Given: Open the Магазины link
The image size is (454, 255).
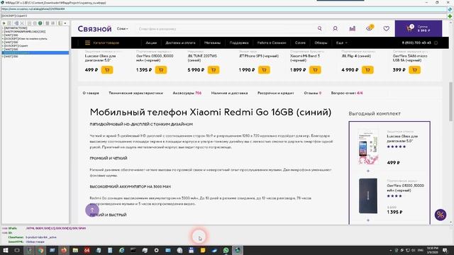Looking at the screenshot, I should tap(212, 42).
